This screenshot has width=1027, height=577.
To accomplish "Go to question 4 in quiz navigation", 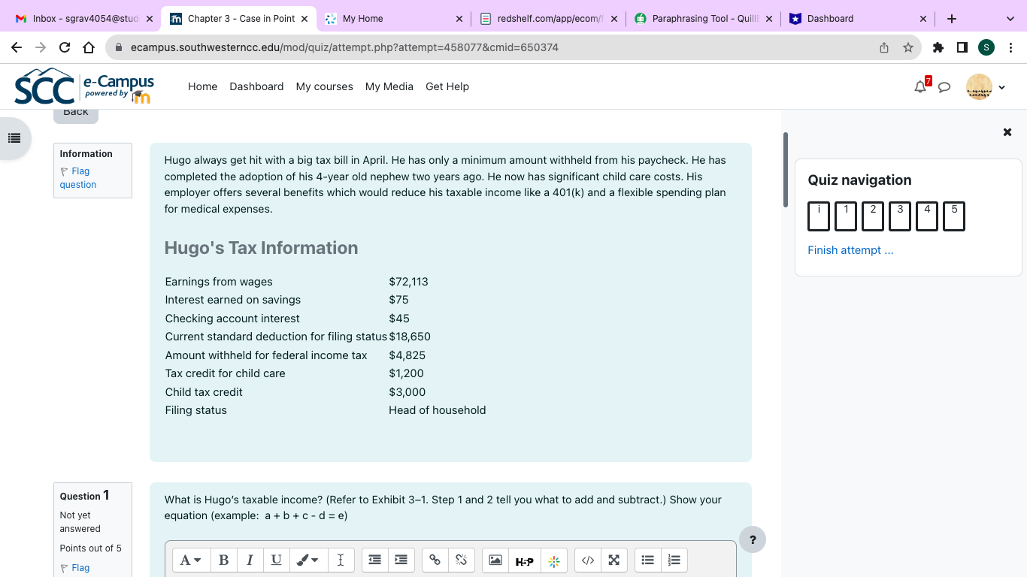I will [x=927, y=216].
